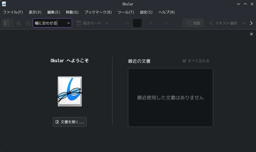Go to next page with down arrow
Viewport: 256px width, 152px height.
click(166, 23)
